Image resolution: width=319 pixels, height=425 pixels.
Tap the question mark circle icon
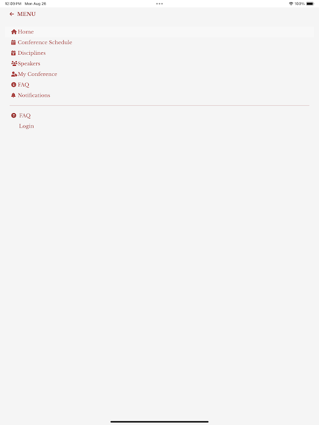click(14, 115)
